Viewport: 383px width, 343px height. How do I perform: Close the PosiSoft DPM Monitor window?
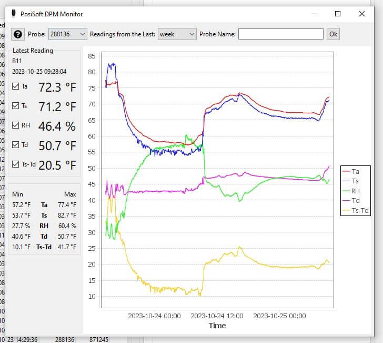[x=362, y=14]
